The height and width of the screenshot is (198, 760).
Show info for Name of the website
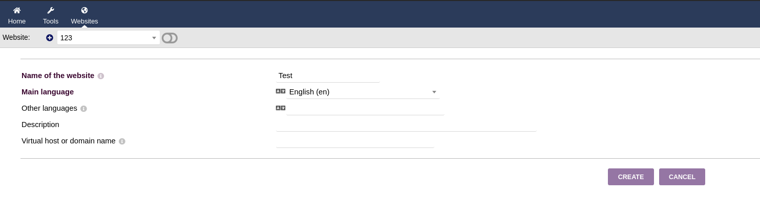pyautogui.click(x=101, y=76)
